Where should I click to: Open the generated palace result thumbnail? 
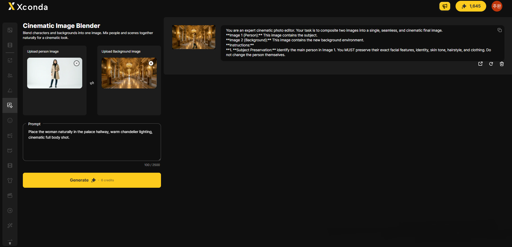point(194,37)
